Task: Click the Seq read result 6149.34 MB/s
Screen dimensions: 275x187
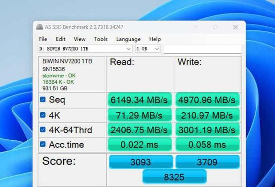Action: (x=140, y=100)
